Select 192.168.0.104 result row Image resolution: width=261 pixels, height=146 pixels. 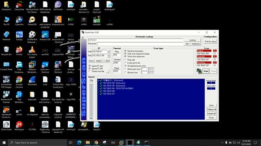(x=118, y=88)
